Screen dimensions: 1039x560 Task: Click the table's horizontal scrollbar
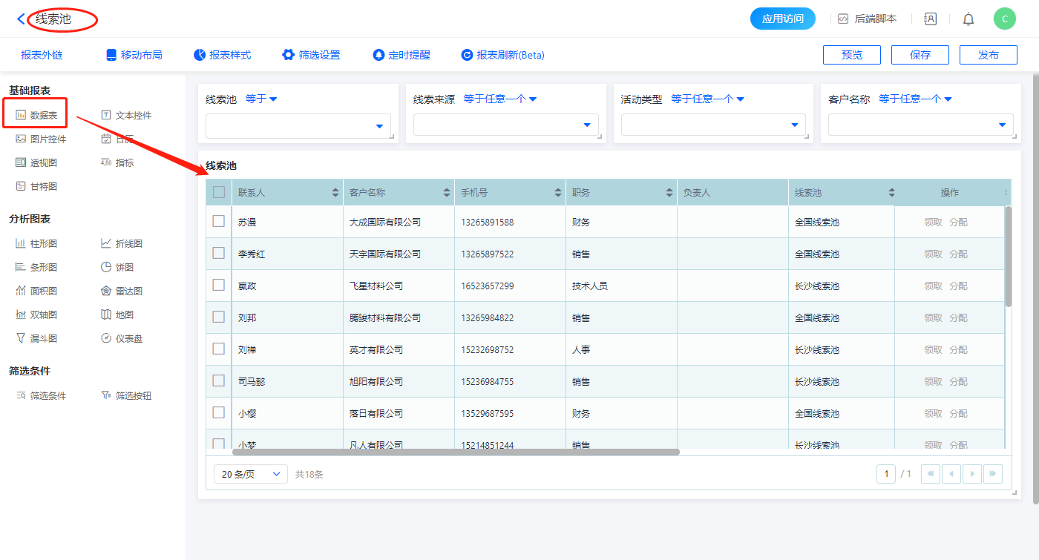(456, 452)
